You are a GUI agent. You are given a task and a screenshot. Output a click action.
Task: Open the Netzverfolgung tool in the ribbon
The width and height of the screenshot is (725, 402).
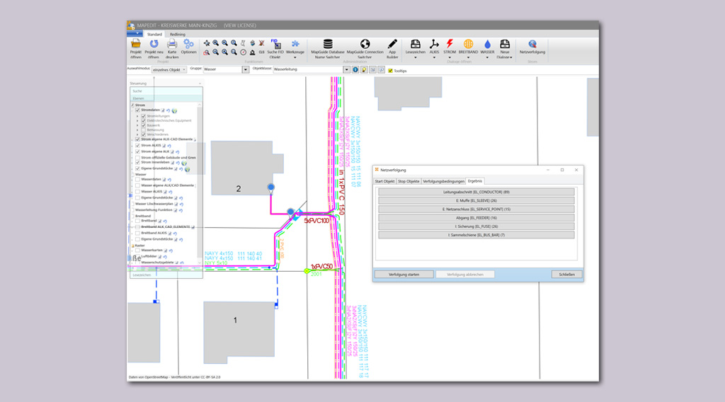[532, 45]
